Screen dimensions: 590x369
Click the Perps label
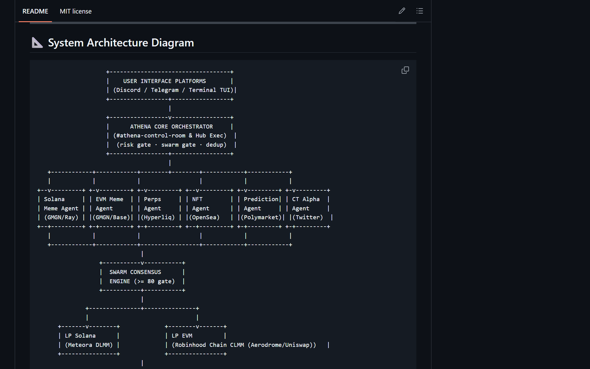click(152, 199)
